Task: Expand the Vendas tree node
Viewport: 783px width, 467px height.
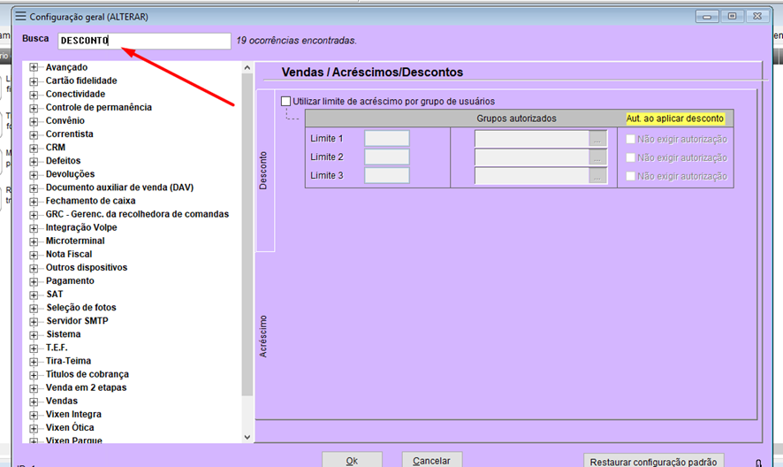Action: (x=34, y=401)
